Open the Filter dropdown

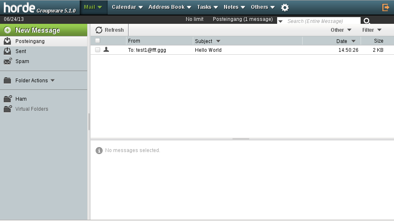pyautogui.click(x=371, y=30)
